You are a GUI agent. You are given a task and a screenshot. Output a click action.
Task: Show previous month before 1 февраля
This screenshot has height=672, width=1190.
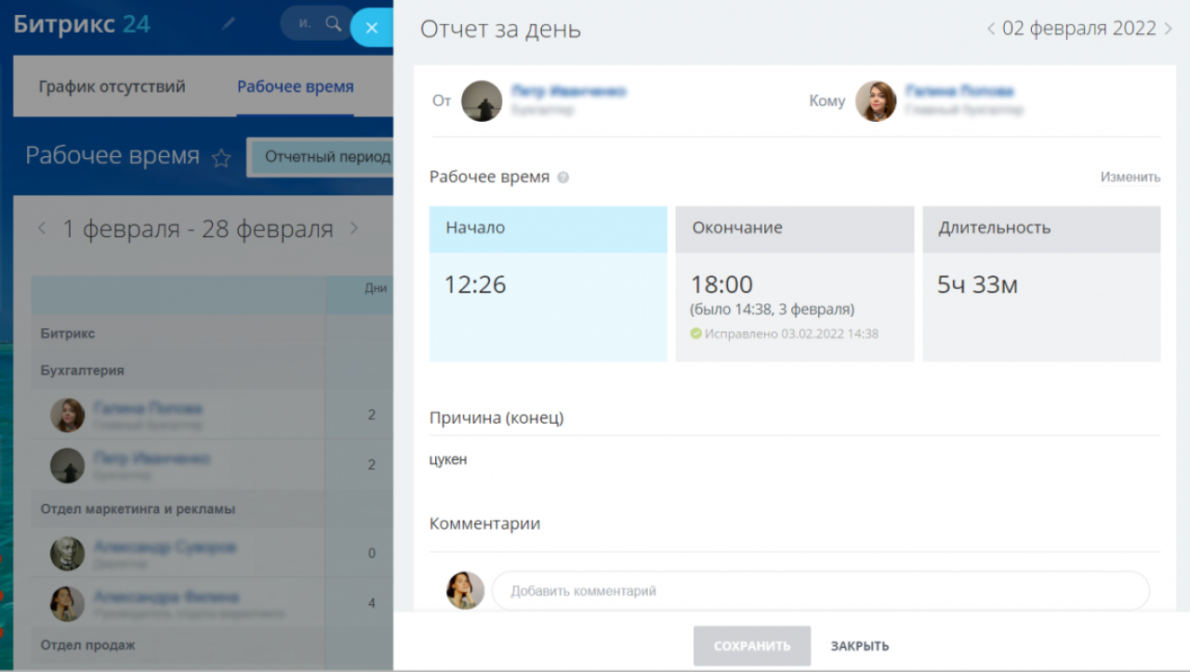[42, 229]
